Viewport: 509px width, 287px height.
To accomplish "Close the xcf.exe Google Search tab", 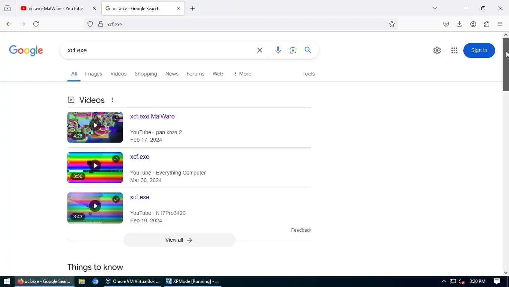I will coord(179,8).
